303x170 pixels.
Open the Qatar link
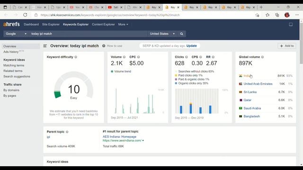point(247,100)
